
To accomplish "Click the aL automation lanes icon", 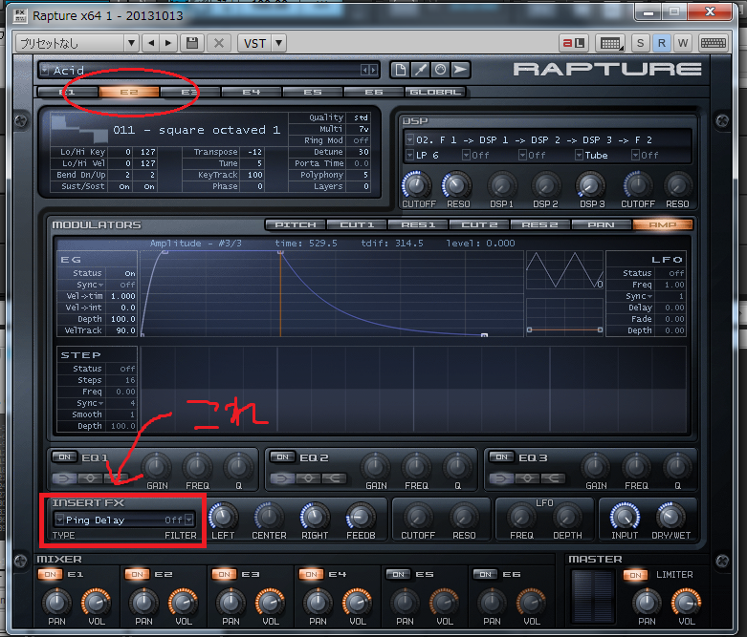I will 573,43.
